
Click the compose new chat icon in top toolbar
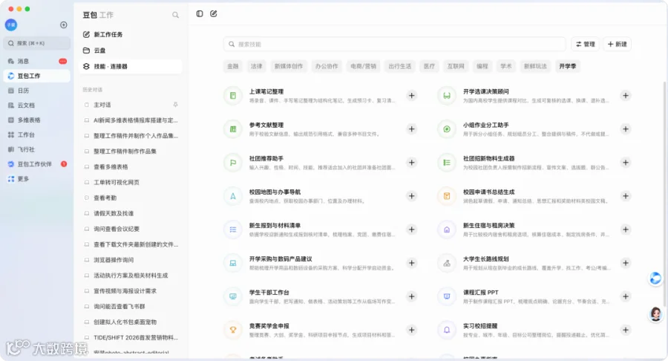tap(214, 13)
